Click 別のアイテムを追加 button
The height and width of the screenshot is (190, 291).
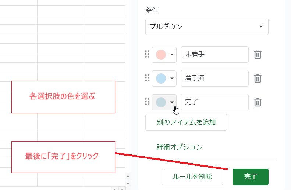click(x=186, y=122)
